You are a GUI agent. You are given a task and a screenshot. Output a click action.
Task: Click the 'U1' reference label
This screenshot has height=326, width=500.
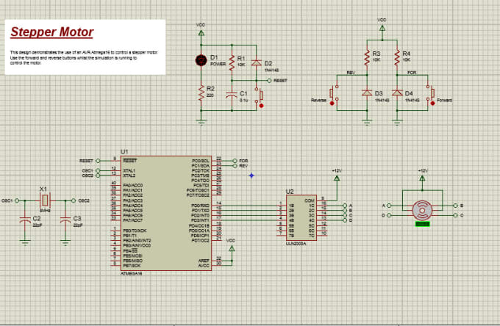click(x=124, y=151)
